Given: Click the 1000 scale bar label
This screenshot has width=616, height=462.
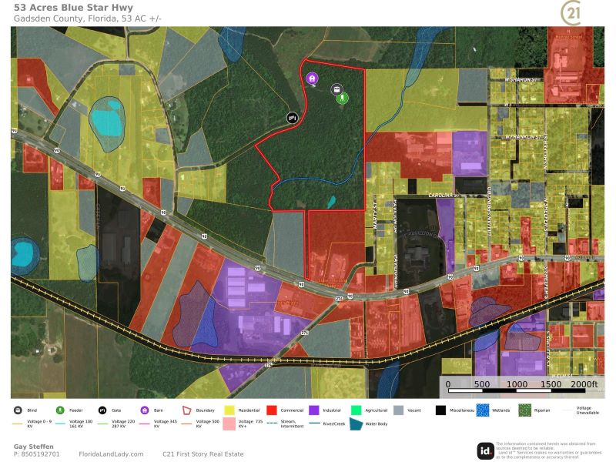Looking at the screenshot, I should click(517, 383).
